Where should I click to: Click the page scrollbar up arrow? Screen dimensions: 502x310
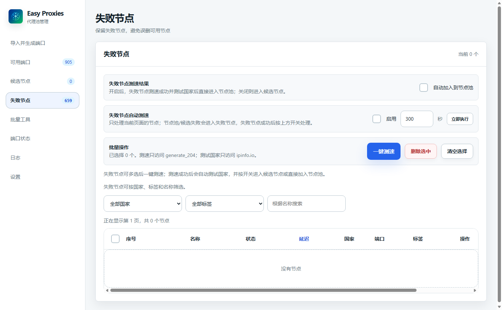pyautogui.click(x=499, y=3)
